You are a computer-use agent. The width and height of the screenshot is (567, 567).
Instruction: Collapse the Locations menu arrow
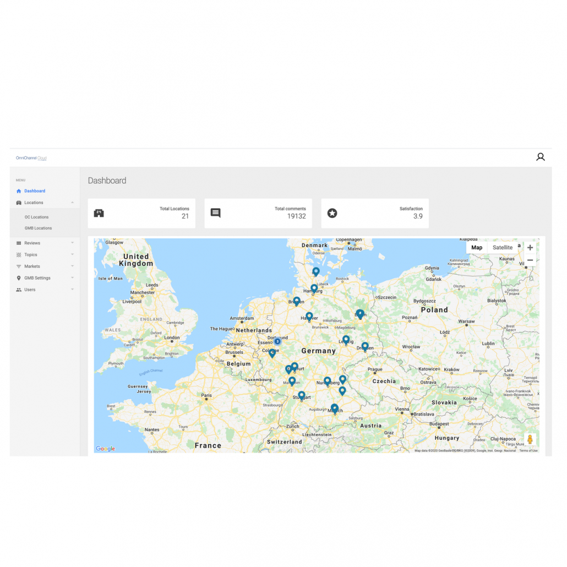72,203
